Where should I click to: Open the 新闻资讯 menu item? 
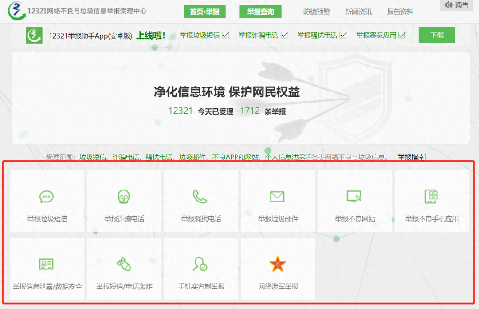tap(358, 12)
